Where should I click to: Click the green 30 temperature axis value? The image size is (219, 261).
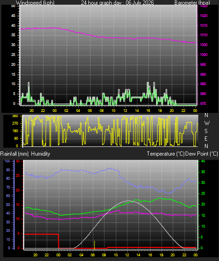coord(203,182)
